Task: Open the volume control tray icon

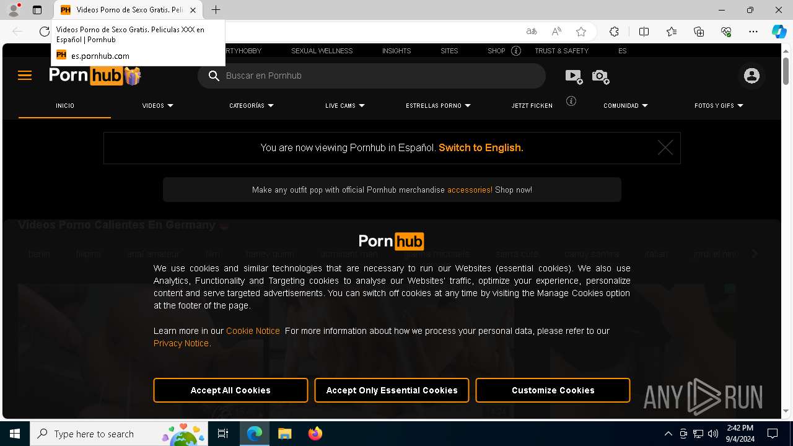Action: [x=712, y=434]
